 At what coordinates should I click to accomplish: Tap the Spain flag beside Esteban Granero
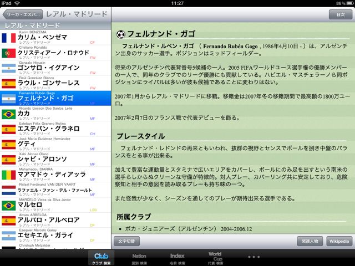click(x=9, y=129)
